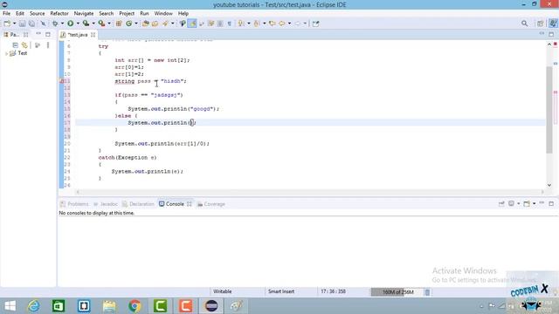Click the External Tools run icon

[x=101, y=24]
